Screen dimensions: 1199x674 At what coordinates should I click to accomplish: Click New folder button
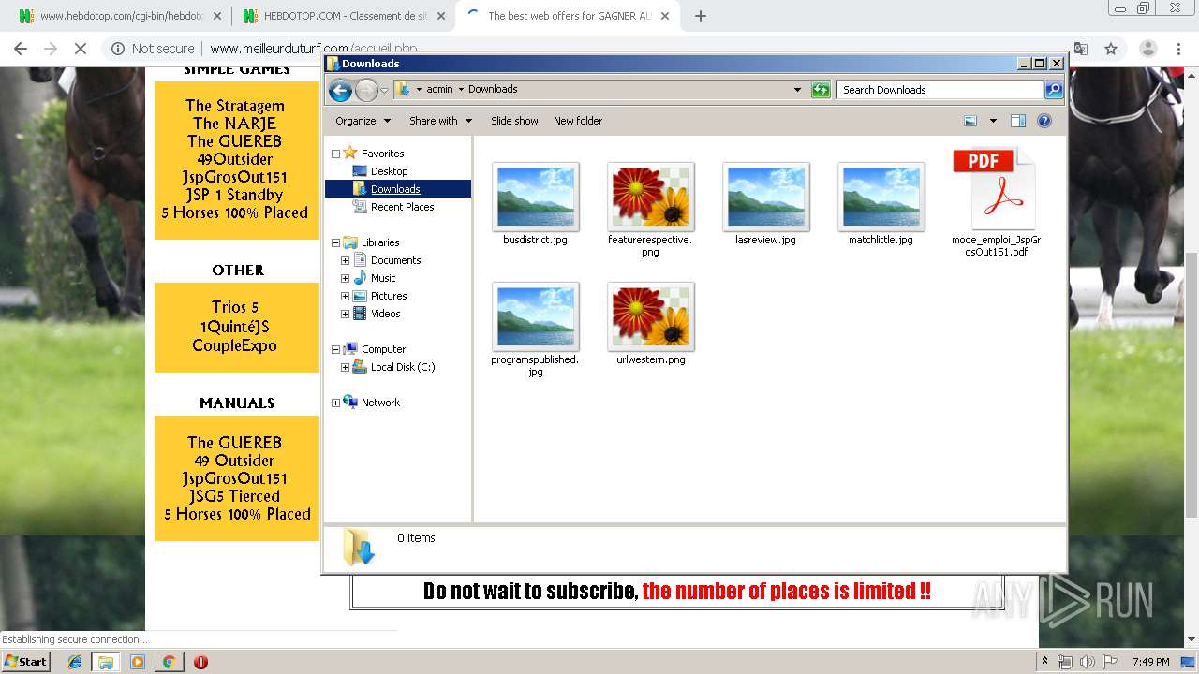578,121
